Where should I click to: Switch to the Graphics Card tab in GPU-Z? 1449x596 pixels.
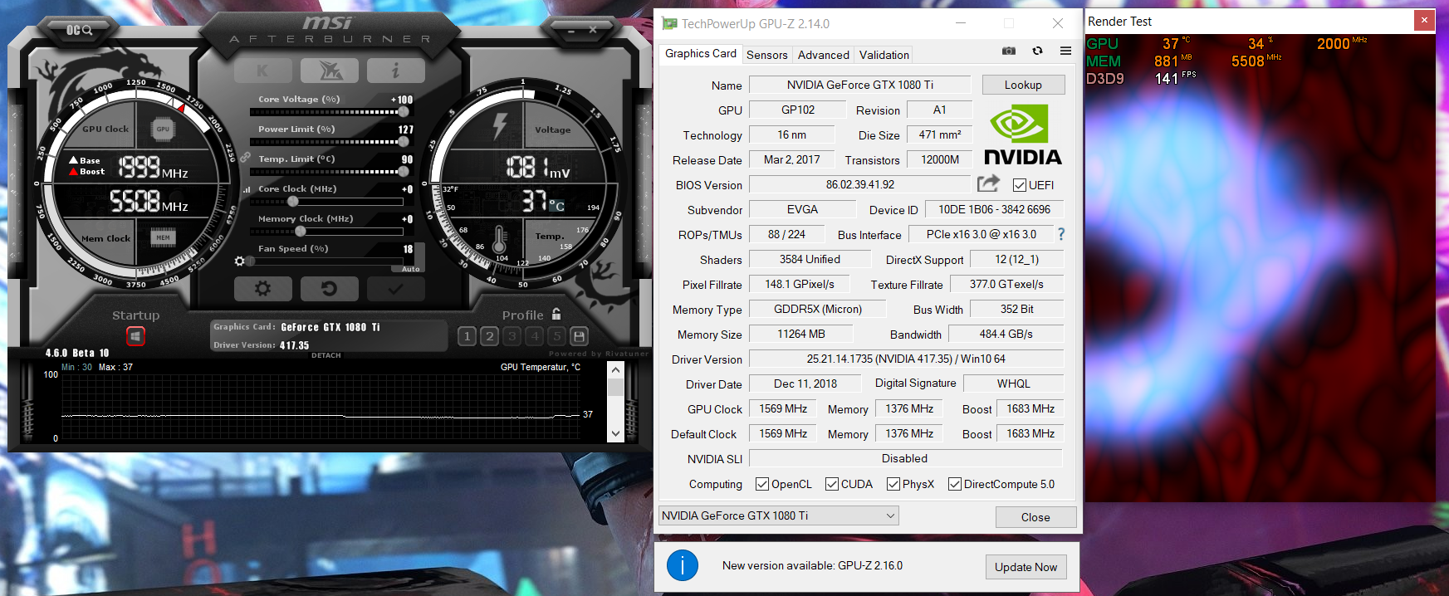[701, 54]
